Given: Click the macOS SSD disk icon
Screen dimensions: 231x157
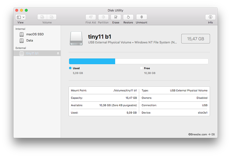Looking at the screenshot, I should pyautogui.click(x=22, y=34).
